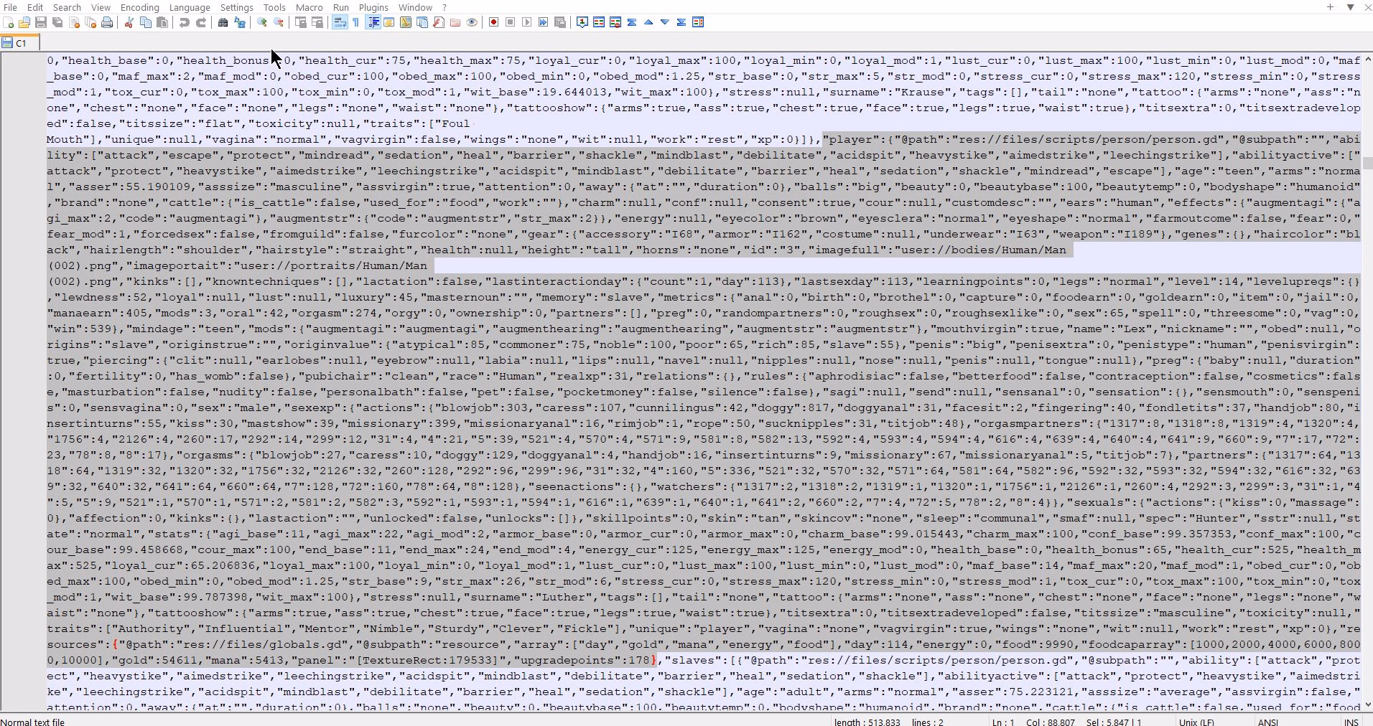Click the Redo arrow icon

pos(201,23)
